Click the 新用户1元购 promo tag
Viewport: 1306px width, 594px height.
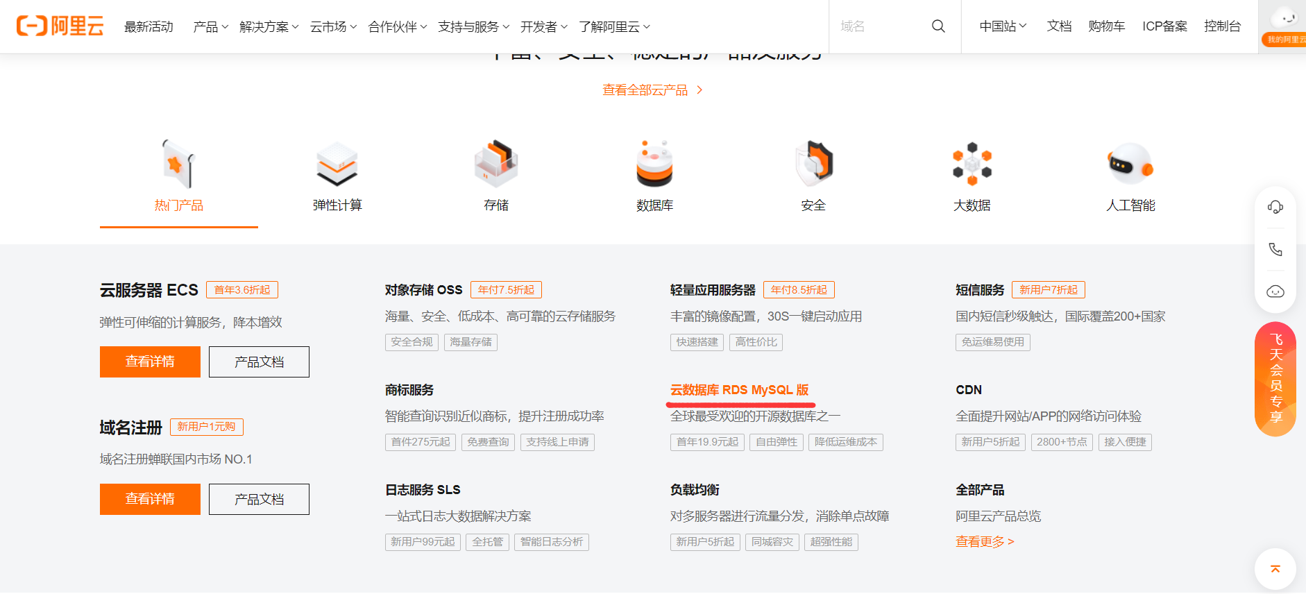click(x=206, y=427)
